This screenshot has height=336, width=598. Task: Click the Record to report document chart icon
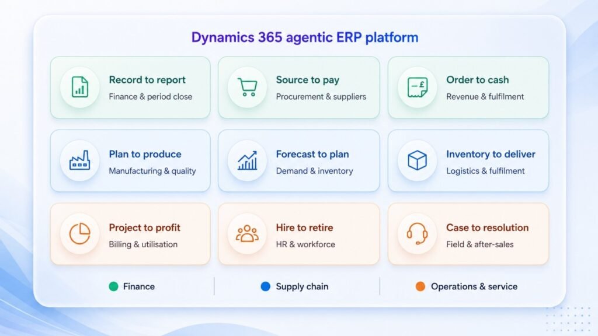(79, 87)
